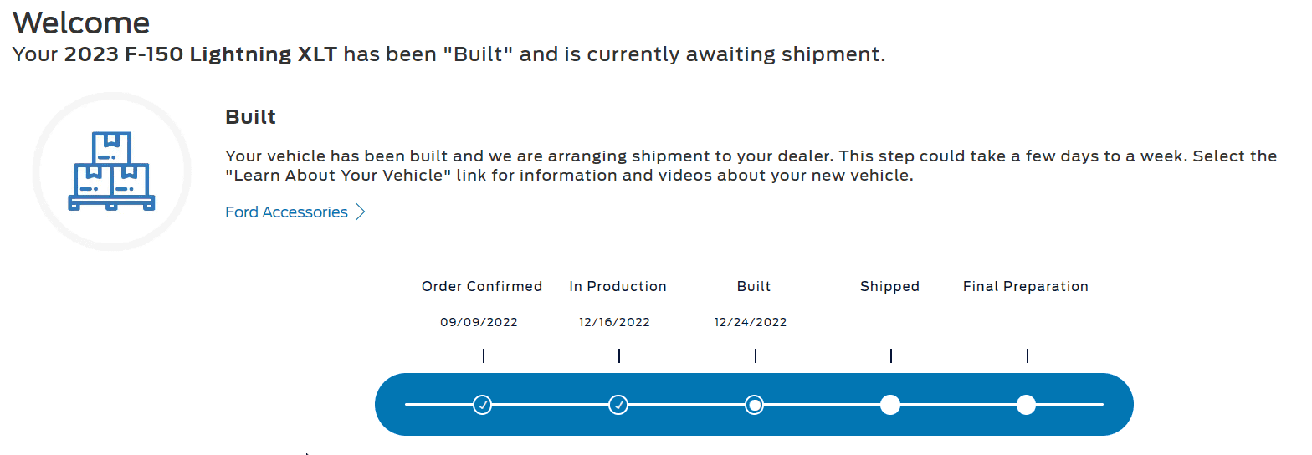Click the chevron beside Ford Accessories
This screenshot has width=1312, height=455.
(361, 212)
